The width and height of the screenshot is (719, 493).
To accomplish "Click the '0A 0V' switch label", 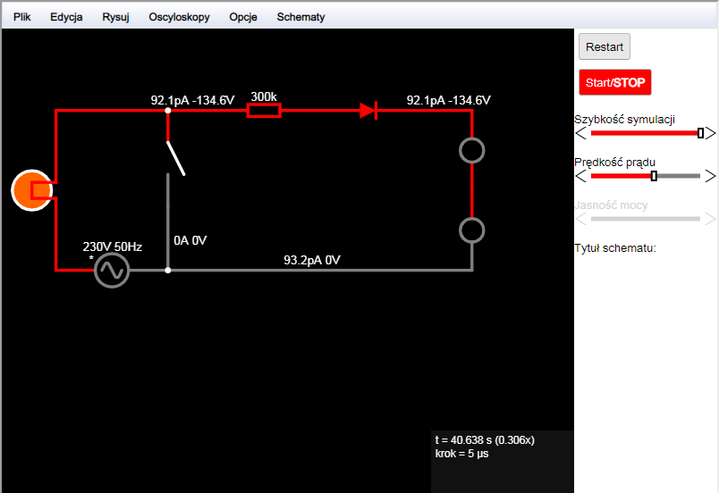I will click(190, 240).
